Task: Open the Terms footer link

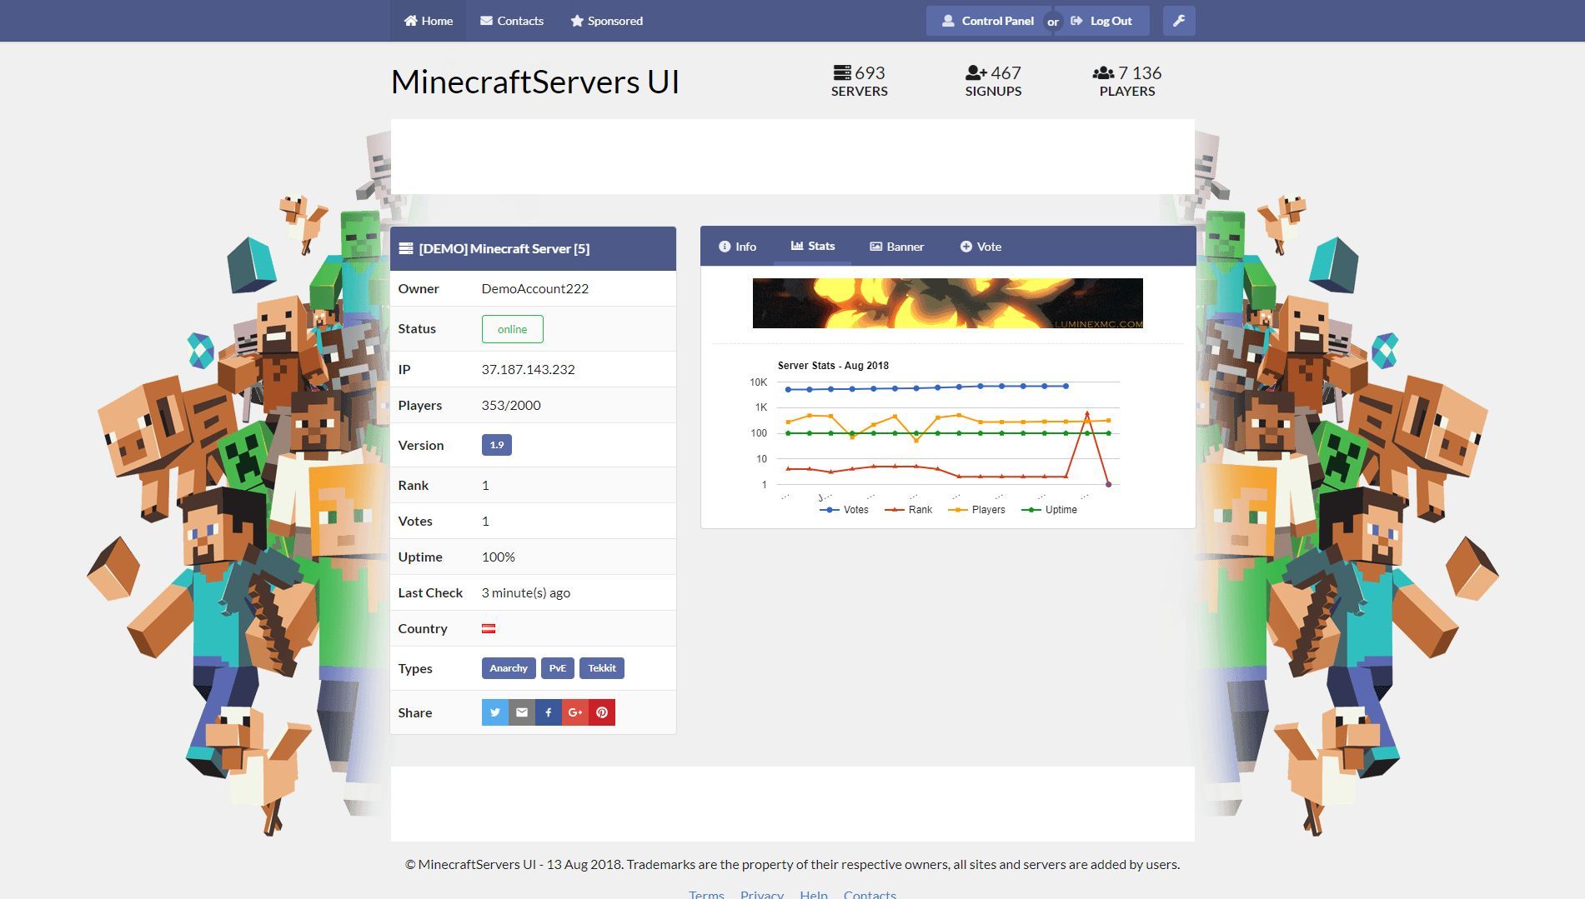Action: [706, 894]
